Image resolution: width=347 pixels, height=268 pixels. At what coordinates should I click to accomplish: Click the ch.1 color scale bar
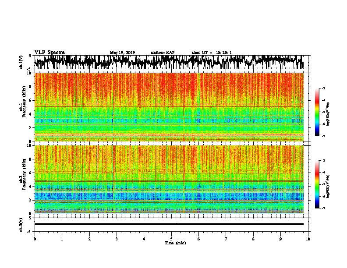click(x=317, y=112)
